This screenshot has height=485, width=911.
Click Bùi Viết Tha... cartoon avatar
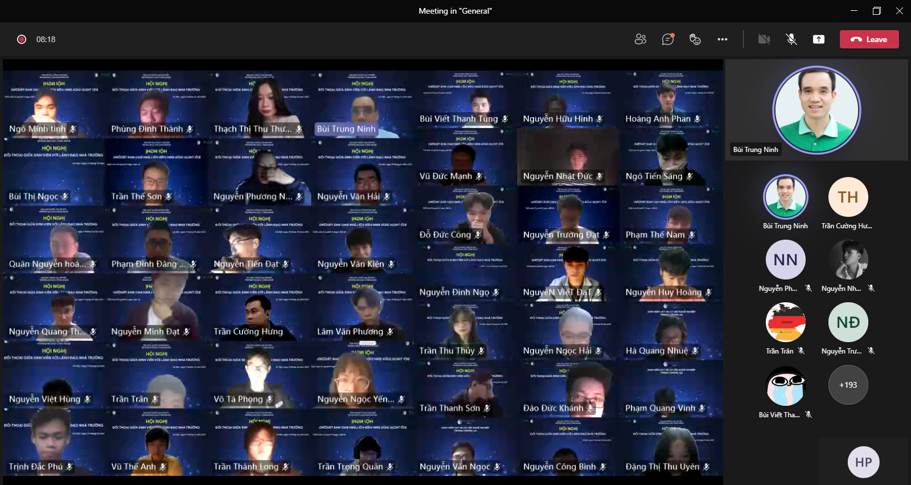click(x=785, y=385)
